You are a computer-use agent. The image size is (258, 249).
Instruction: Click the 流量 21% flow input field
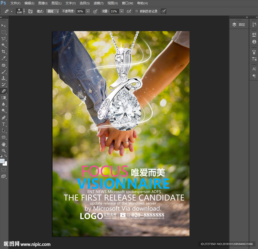pyautogui.click(x=114, y=11)
